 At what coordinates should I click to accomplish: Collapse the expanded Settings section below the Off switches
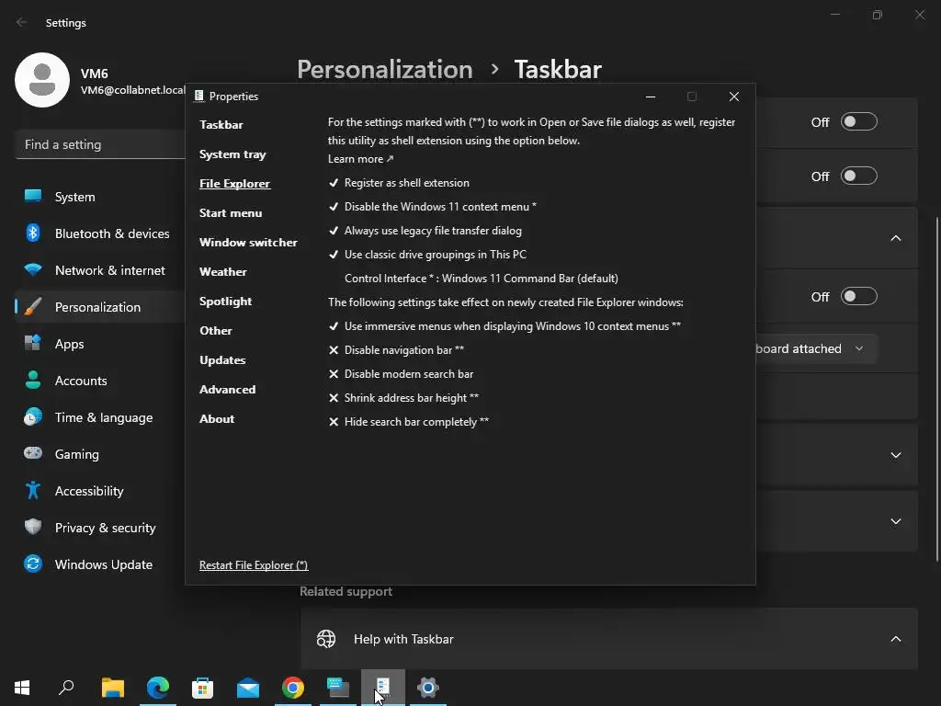[x=895, y=238]
